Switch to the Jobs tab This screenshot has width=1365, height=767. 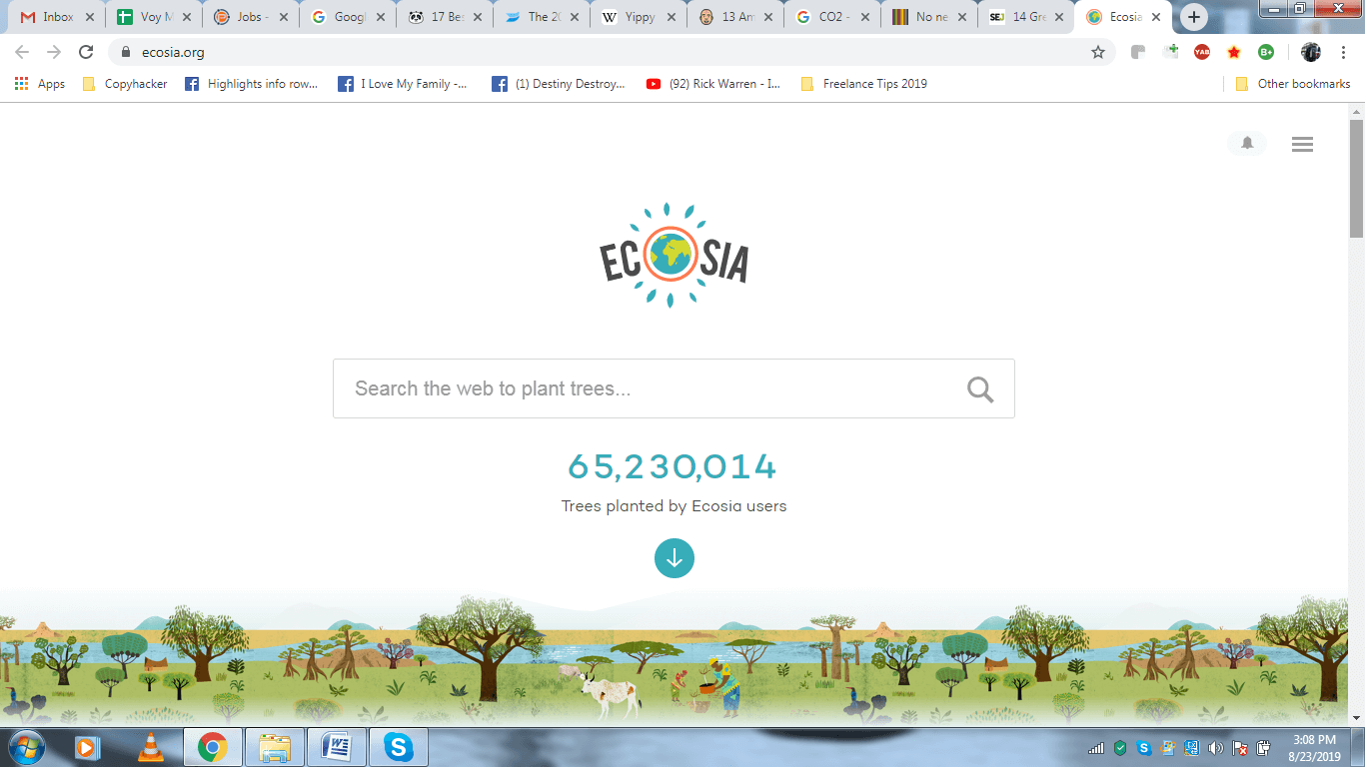pyautogui.click(x=250, y=17)
